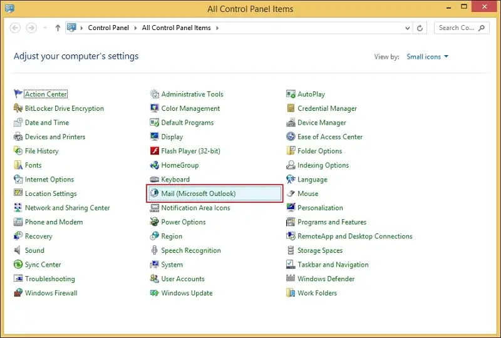Click the Mouse icon
The height and width of the screenshot is (338, 501).
[x=291, y=193]
